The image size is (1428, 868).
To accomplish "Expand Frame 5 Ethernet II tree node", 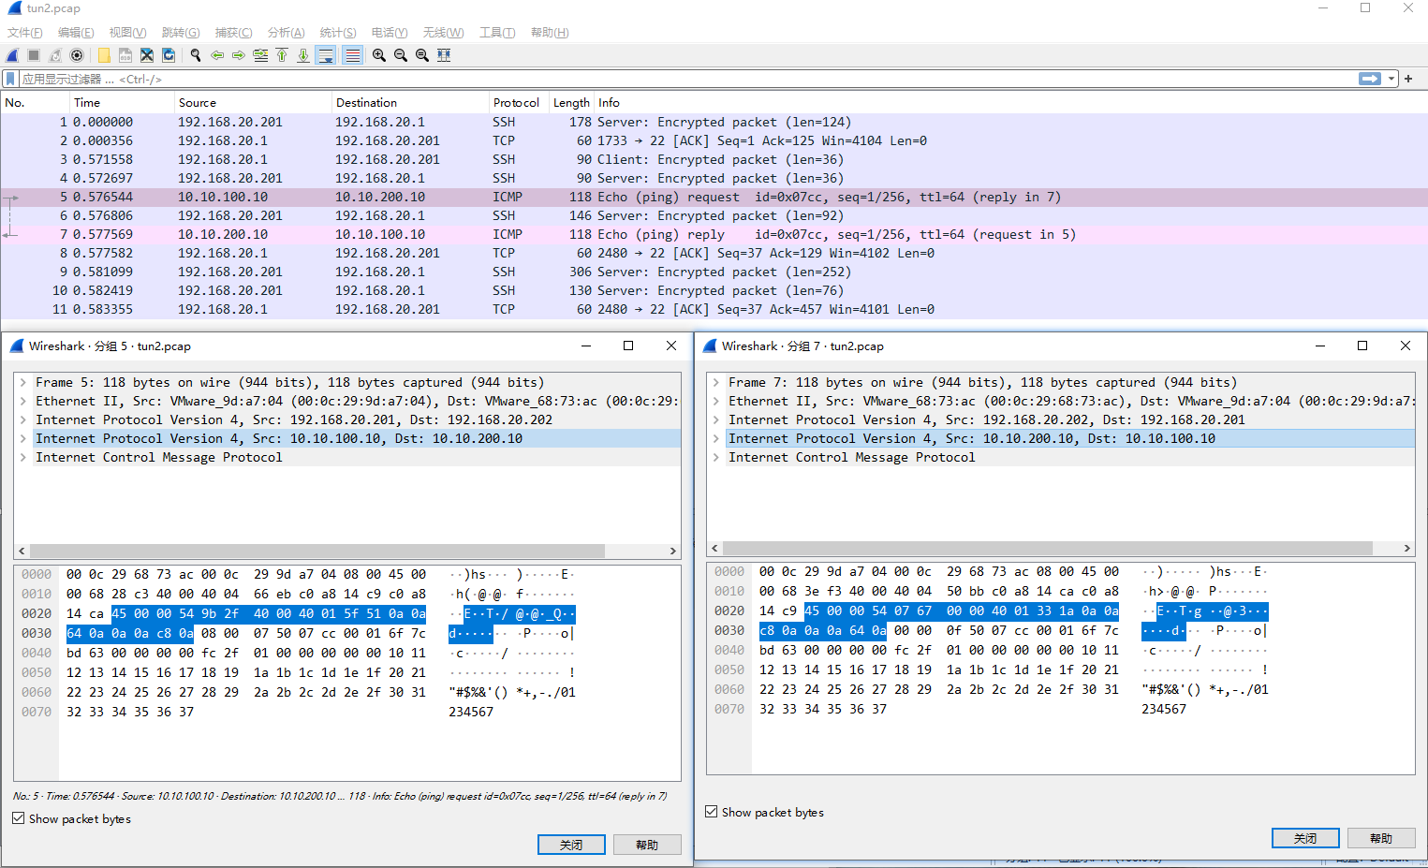I will click(23, 401).
